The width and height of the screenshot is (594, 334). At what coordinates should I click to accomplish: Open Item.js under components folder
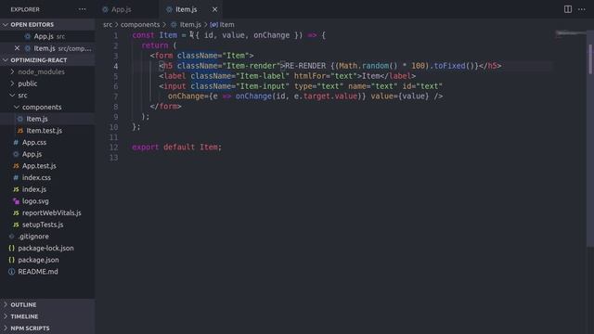pyautogui.click(x=47, y=119)
